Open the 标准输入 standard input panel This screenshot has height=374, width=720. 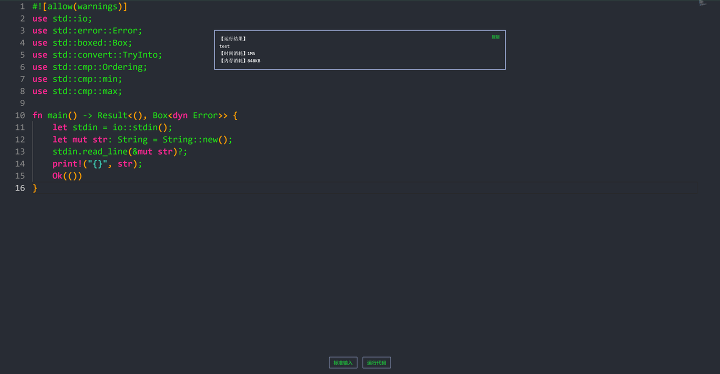click(x=343, y=362)
